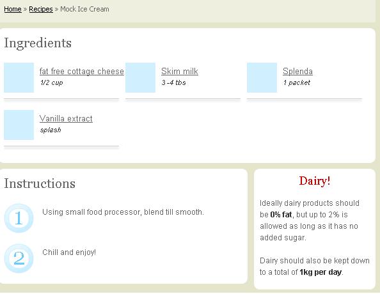Viewport: 380px width, 294px height.
Task: Click the bold '0% fat' text
Action: (281, 215)
